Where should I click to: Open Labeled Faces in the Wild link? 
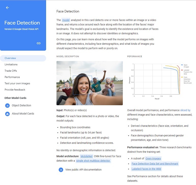(146, 169)
